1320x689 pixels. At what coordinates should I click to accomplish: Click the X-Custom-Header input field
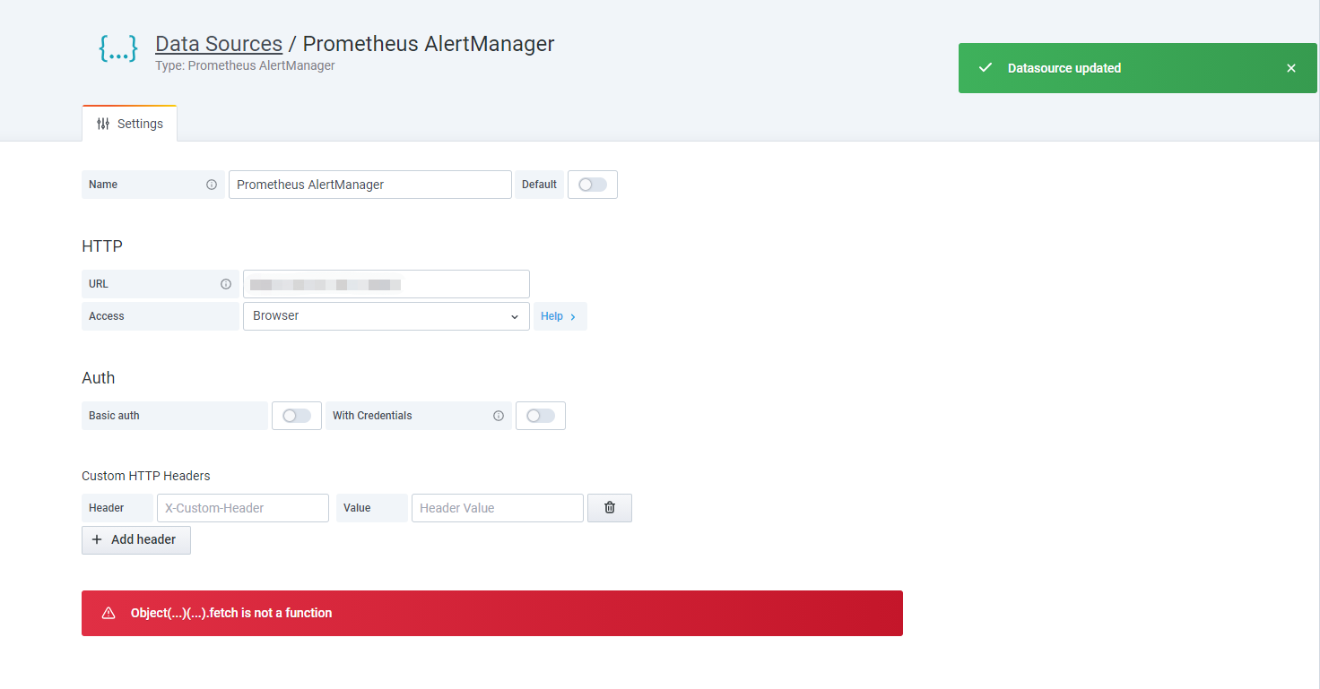[x=242, y=507]
